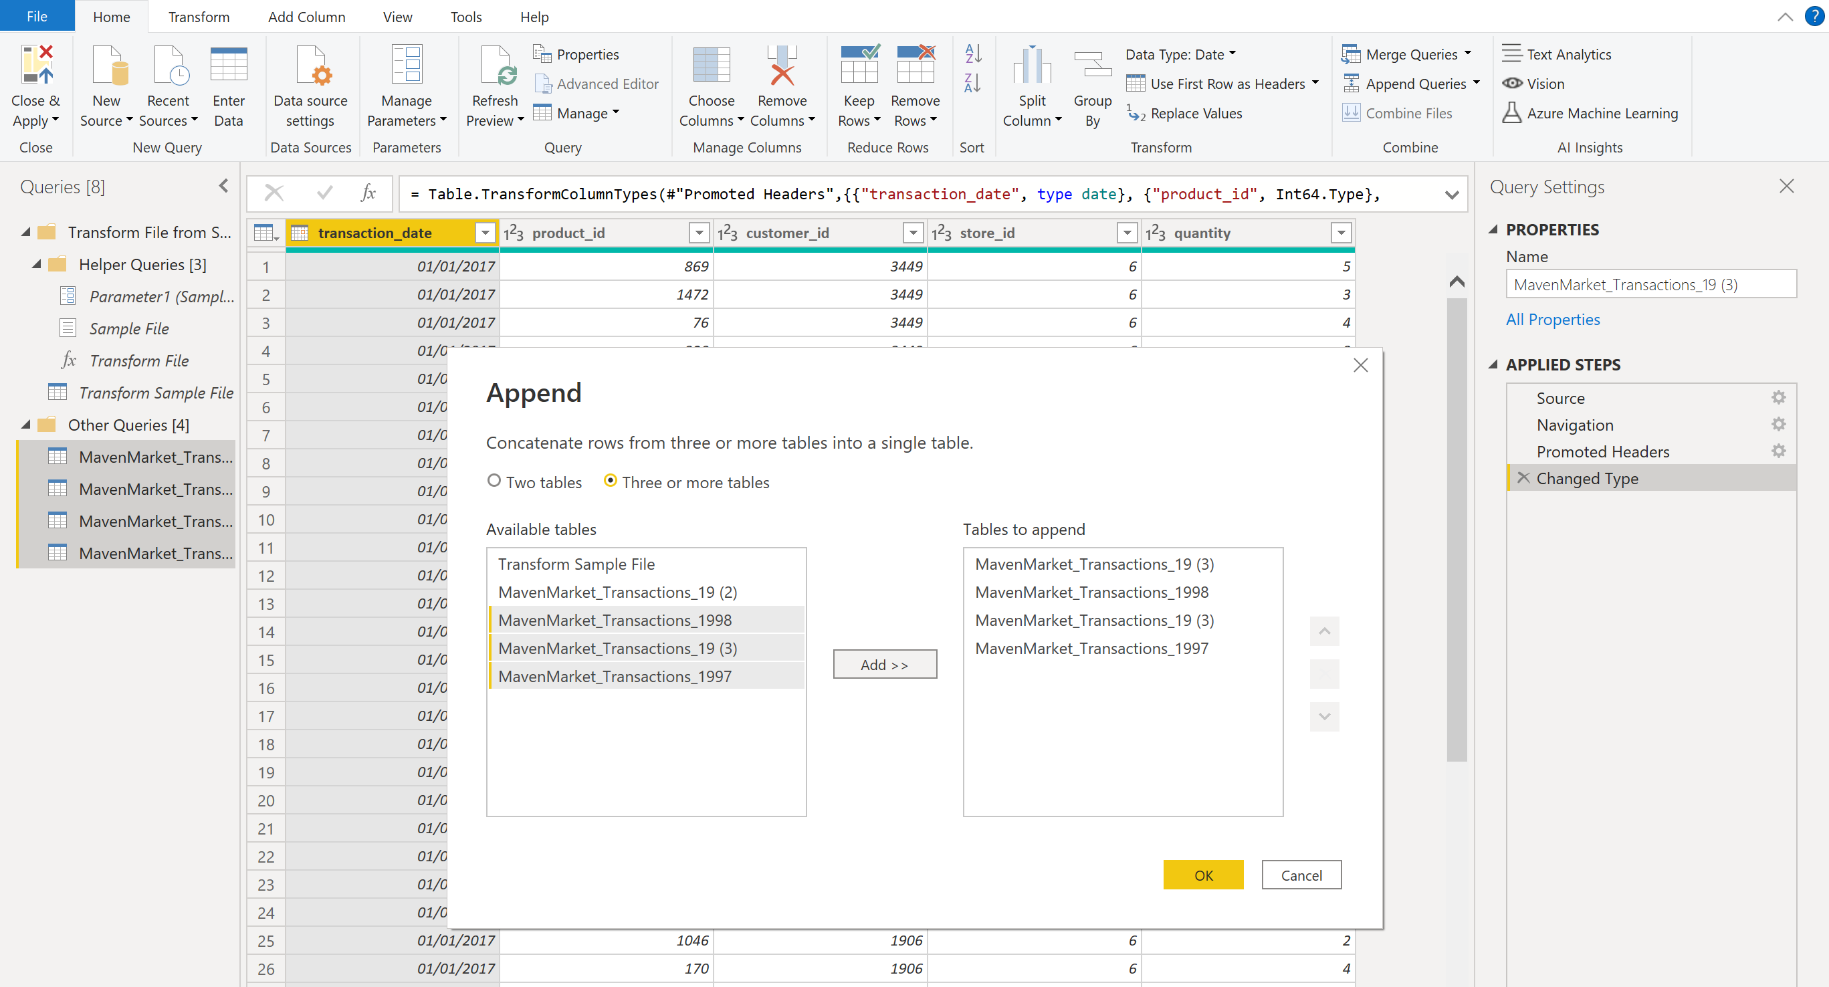The width and height of the screenshot is (1829, 987).
Task: Click the Close & Apply icon
Action: point(36,66)
